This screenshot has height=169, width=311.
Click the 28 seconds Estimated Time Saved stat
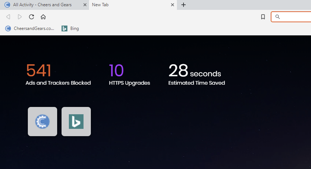(x=195, y=71)
